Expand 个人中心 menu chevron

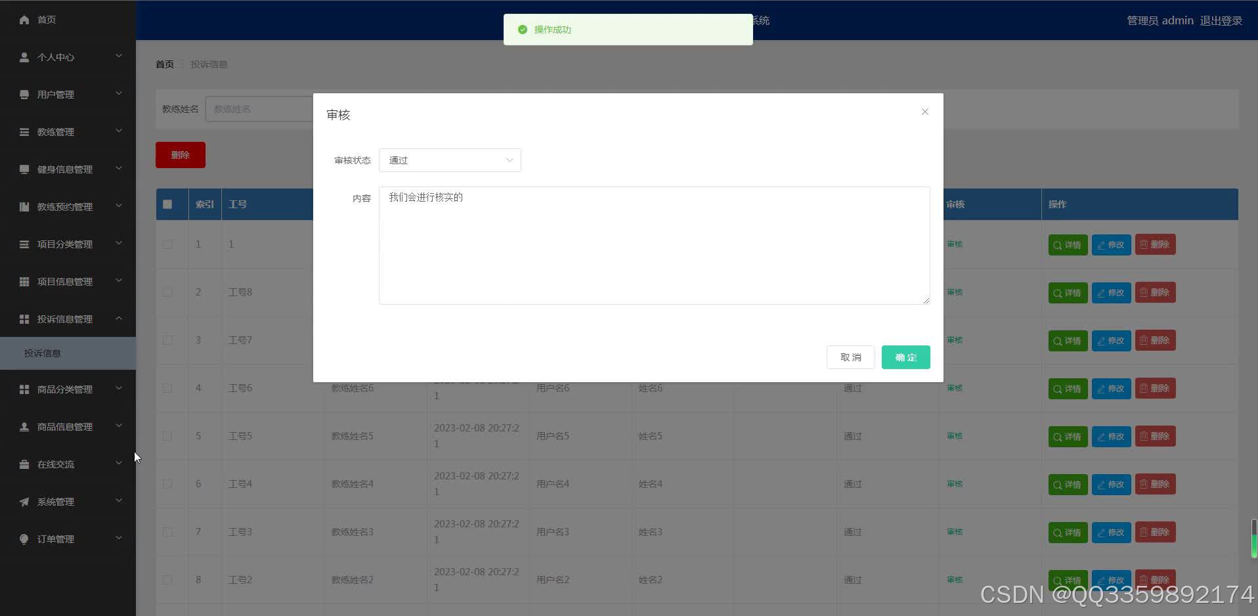coord(119,56)
